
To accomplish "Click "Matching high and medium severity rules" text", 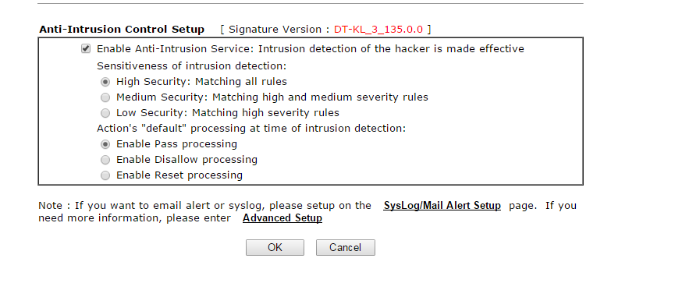I will (320, 97).
